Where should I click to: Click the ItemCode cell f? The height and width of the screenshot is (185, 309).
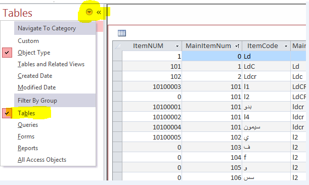click(266, 157)
